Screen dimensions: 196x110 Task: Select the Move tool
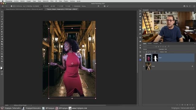[2, 12]
